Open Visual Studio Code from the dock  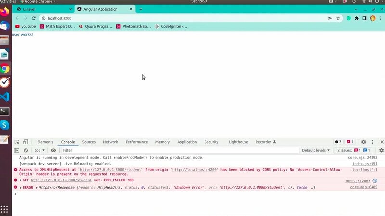(5, 97)
